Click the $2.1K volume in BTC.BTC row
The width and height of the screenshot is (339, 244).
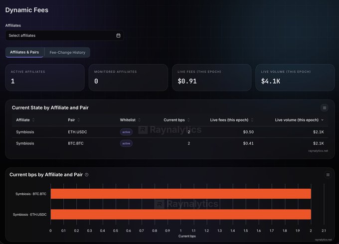point(319,143)
